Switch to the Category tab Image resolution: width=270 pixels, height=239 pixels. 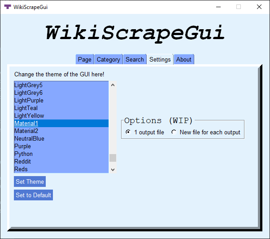109,59
